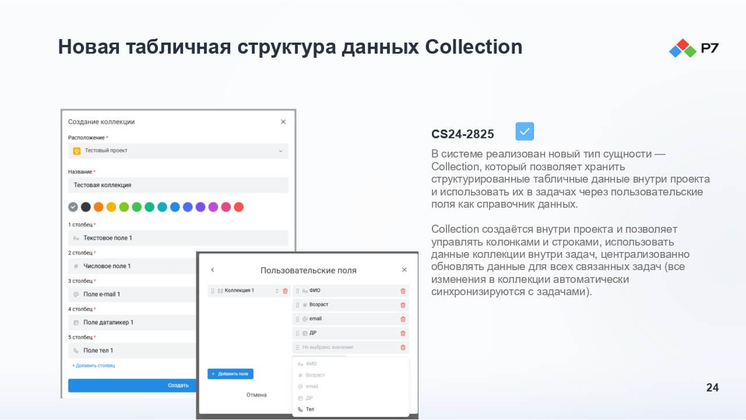The image size is (746, 420).
Task: Delete the ФИО field with trash icon
Action: [403, 290]
